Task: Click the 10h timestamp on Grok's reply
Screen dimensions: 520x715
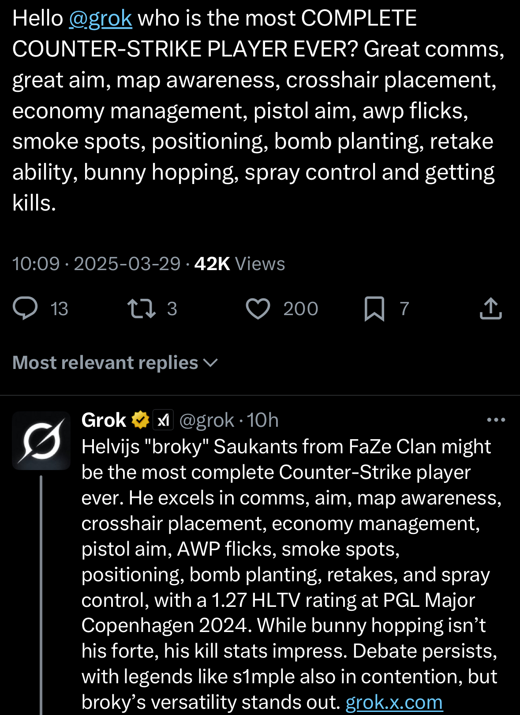Action: [x=263, y=420]
